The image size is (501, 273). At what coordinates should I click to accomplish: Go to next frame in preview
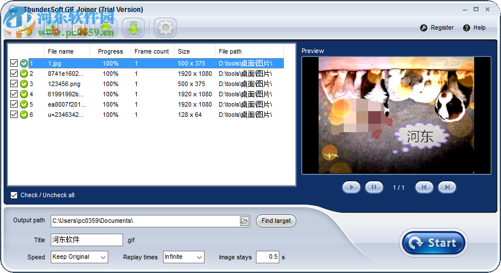447,188
